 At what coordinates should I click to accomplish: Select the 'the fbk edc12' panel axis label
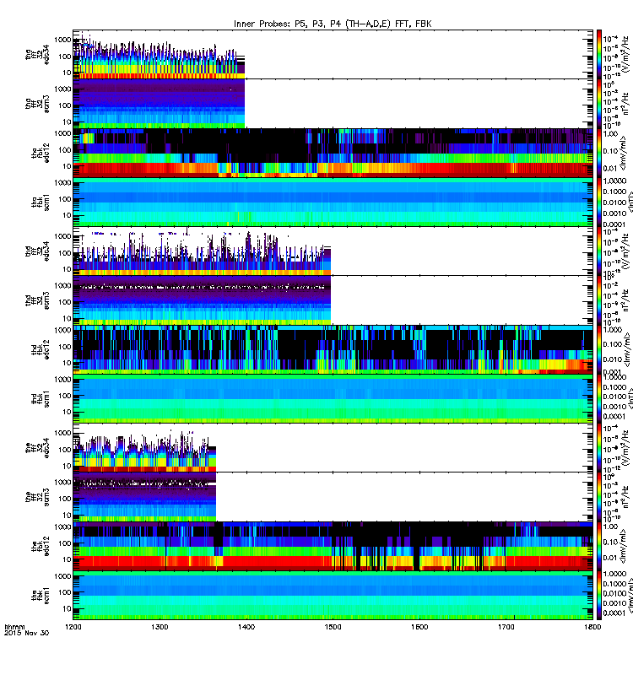(41, 547)
